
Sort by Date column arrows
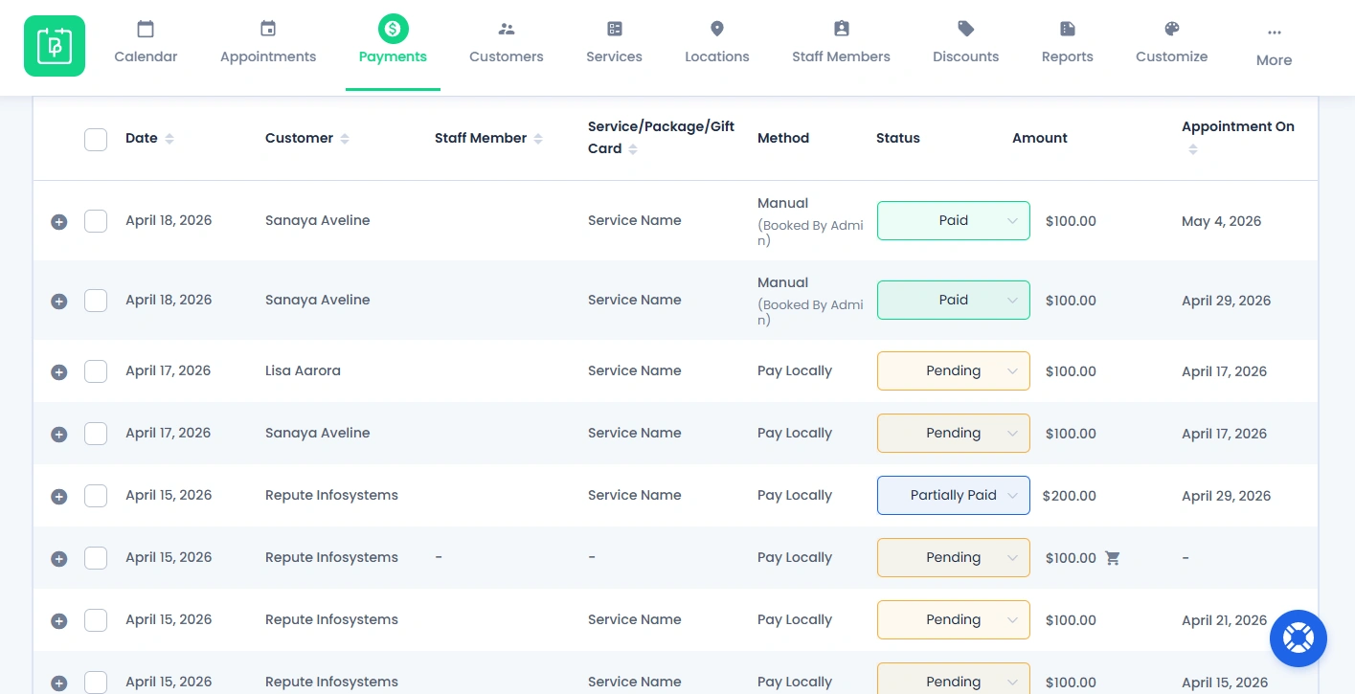[x=169, y=139]
